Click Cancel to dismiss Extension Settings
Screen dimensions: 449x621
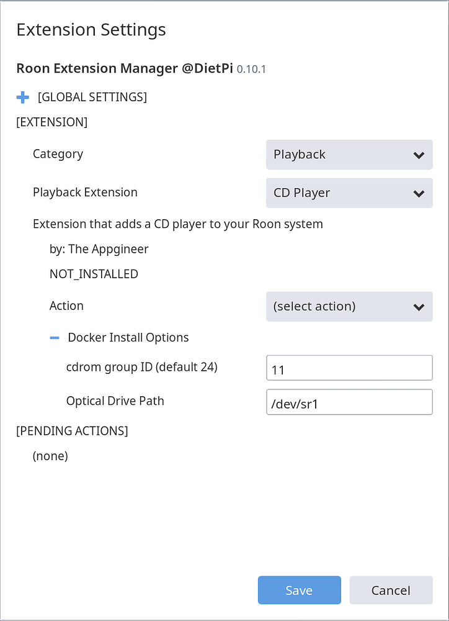pos(391,590)
